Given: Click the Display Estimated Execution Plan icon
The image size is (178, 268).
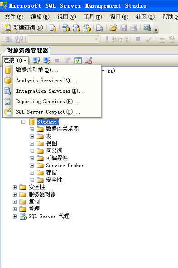Looking at the screenshot, I should click(x=162, y=40).
